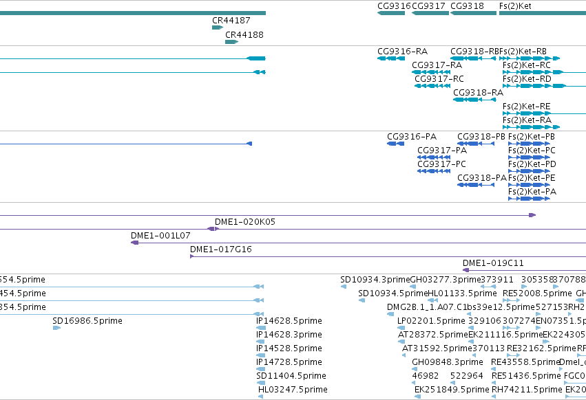The image size is (586, 400).
Task: Open feature 522964
Action: click(x=452, y=383)
